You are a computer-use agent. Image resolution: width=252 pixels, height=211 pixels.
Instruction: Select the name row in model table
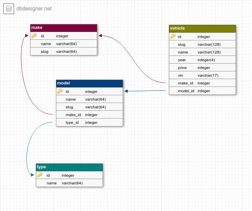(89, 99)
